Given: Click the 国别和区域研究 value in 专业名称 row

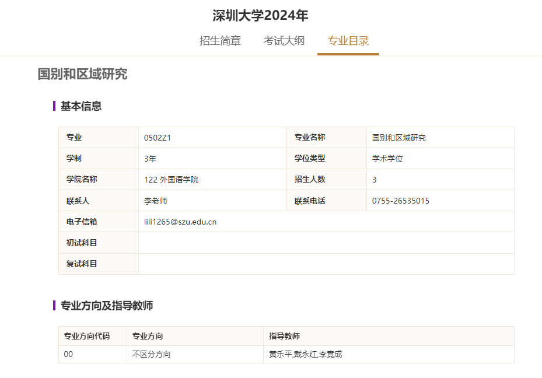Looking at the screenshot, I should pyautogui.click(x=399, y=138).
